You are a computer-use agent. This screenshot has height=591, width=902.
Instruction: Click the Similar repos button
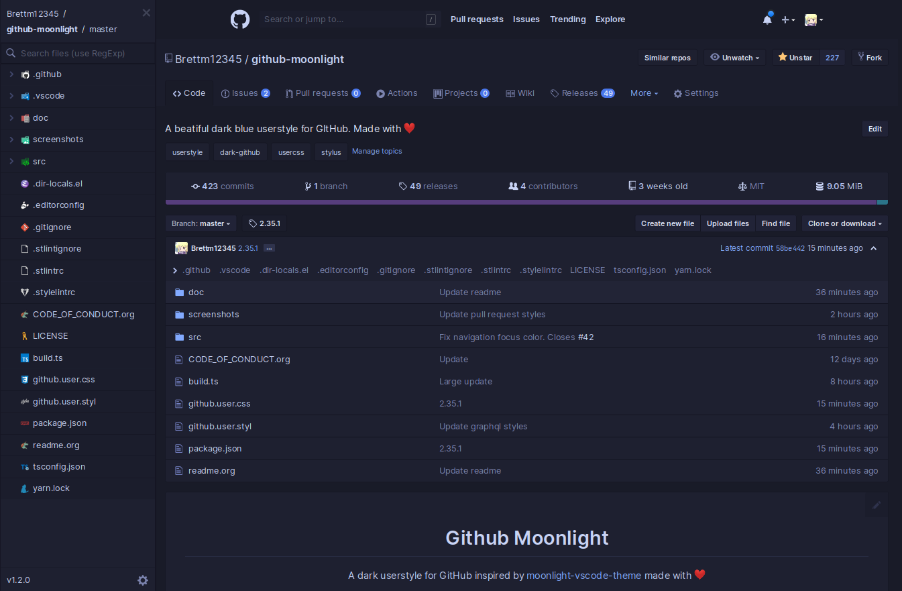coord(667,58)
